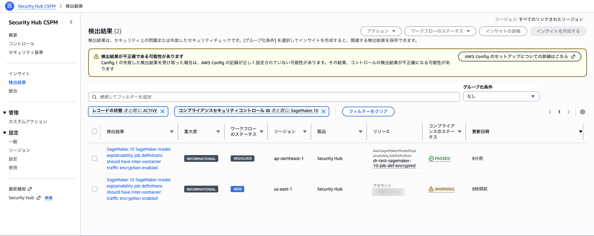Click the WARNING compliance status text
Image resolution: width=594 pixels, height=236 pixels.
444,189
